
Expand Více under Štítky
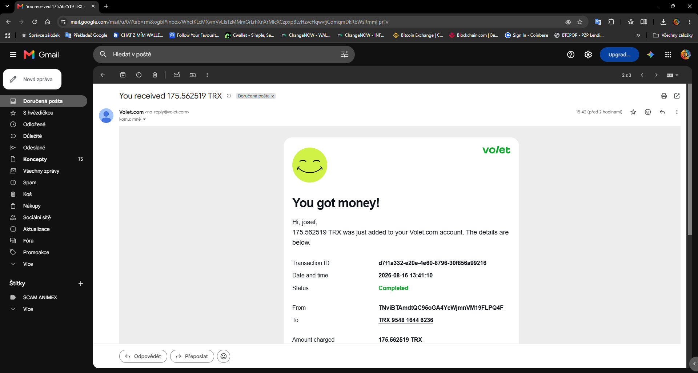pos(28,309)
